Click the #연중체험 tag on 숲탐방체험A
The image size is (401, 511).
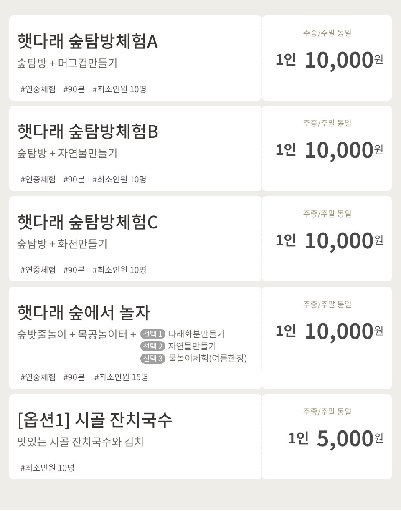(38, 89)
